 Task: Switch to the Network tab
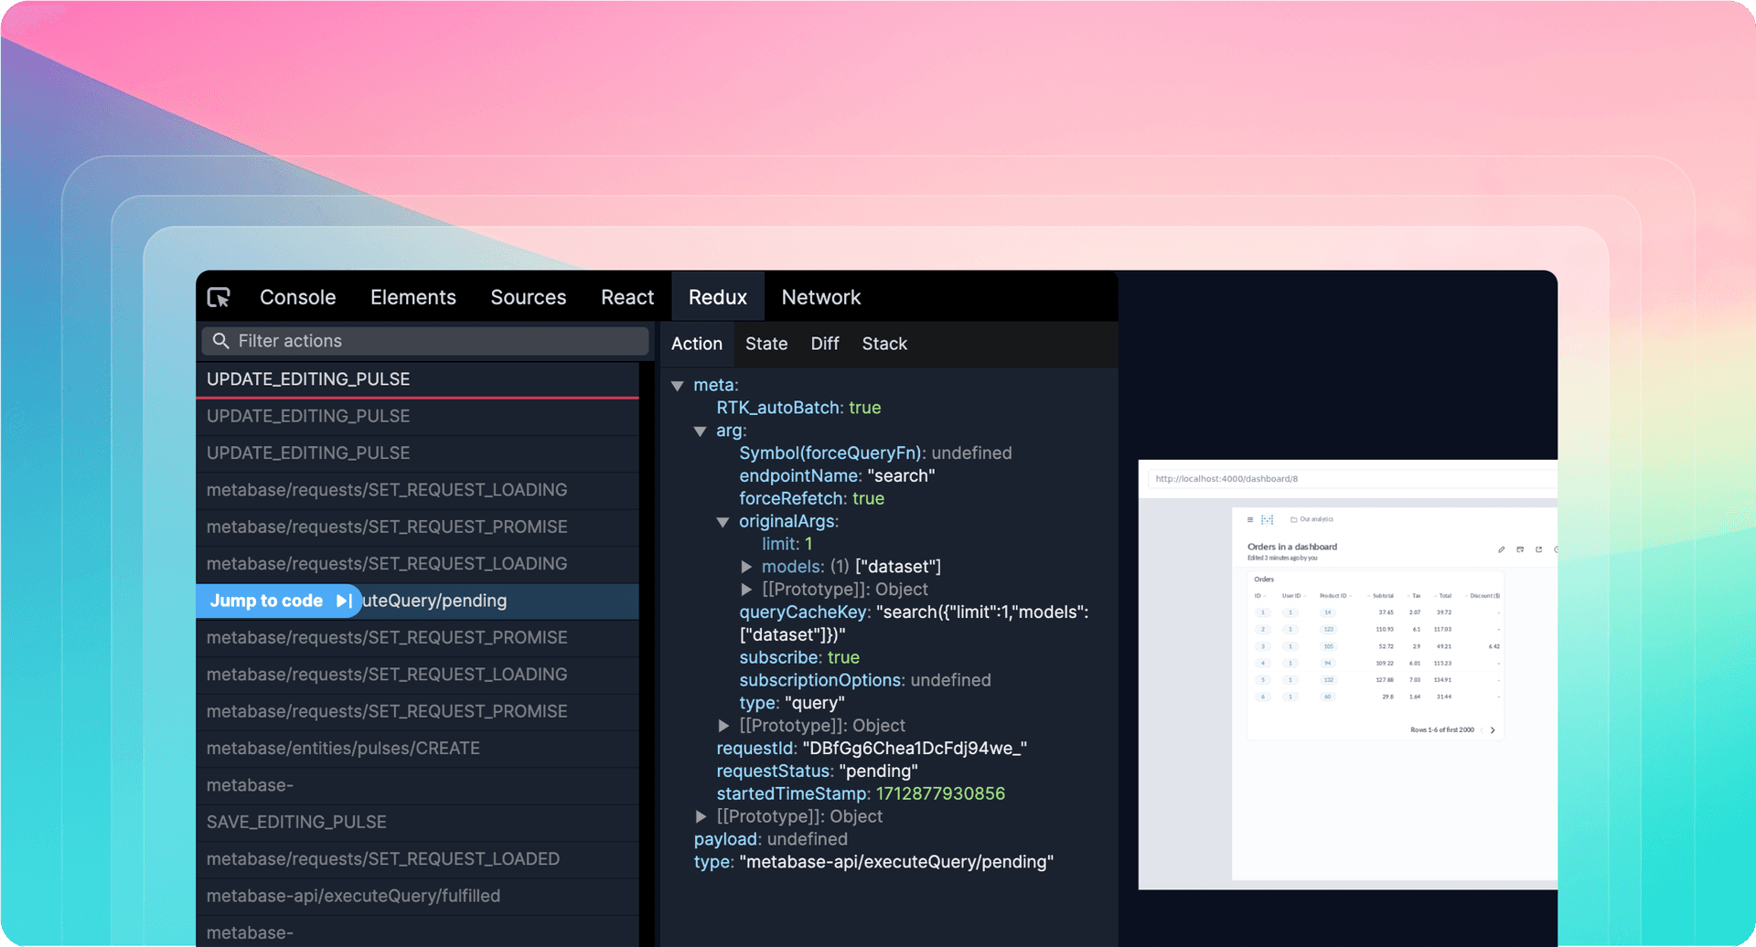(x=819, y=296)
